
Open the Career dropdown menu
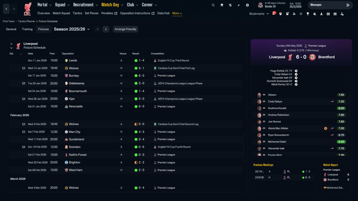click(149, 5)
